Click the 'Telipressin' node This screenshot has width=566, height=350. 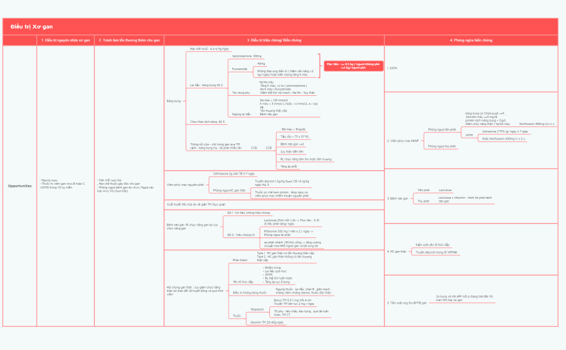click(x=257, y=310)
